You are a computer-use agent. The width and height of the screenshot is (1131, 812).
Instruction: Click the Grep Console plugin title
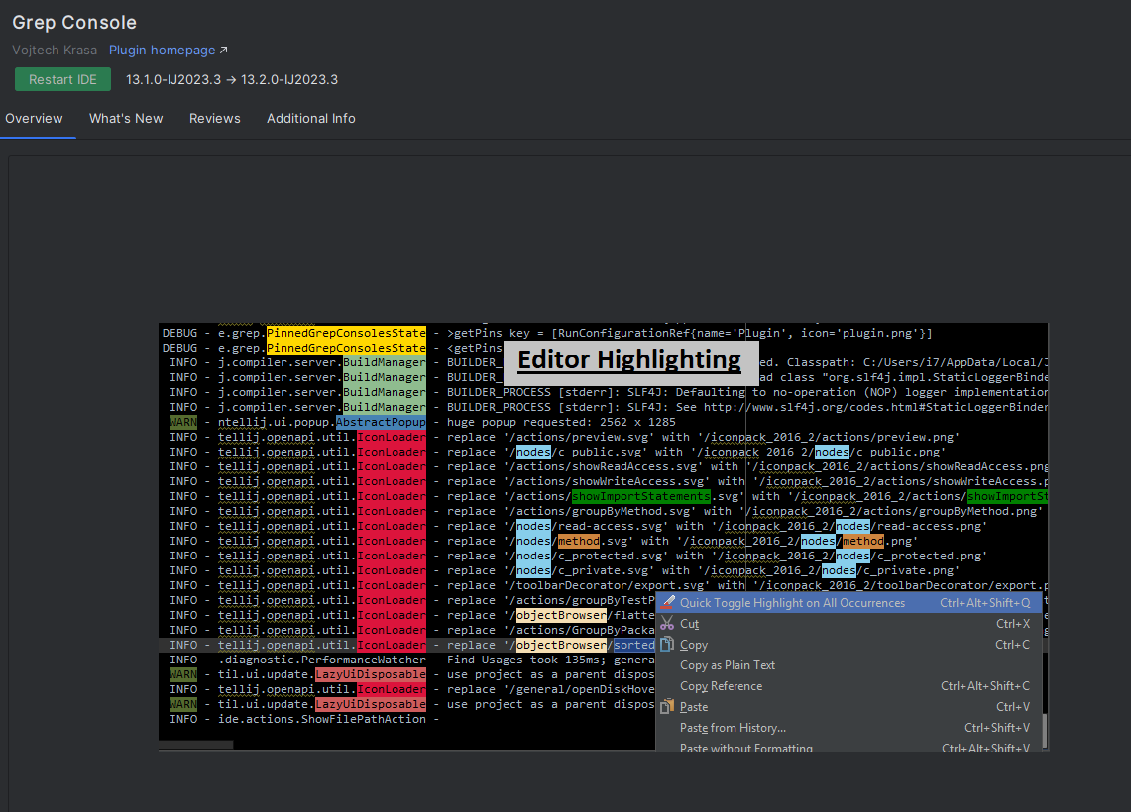(x=74, y=23)
